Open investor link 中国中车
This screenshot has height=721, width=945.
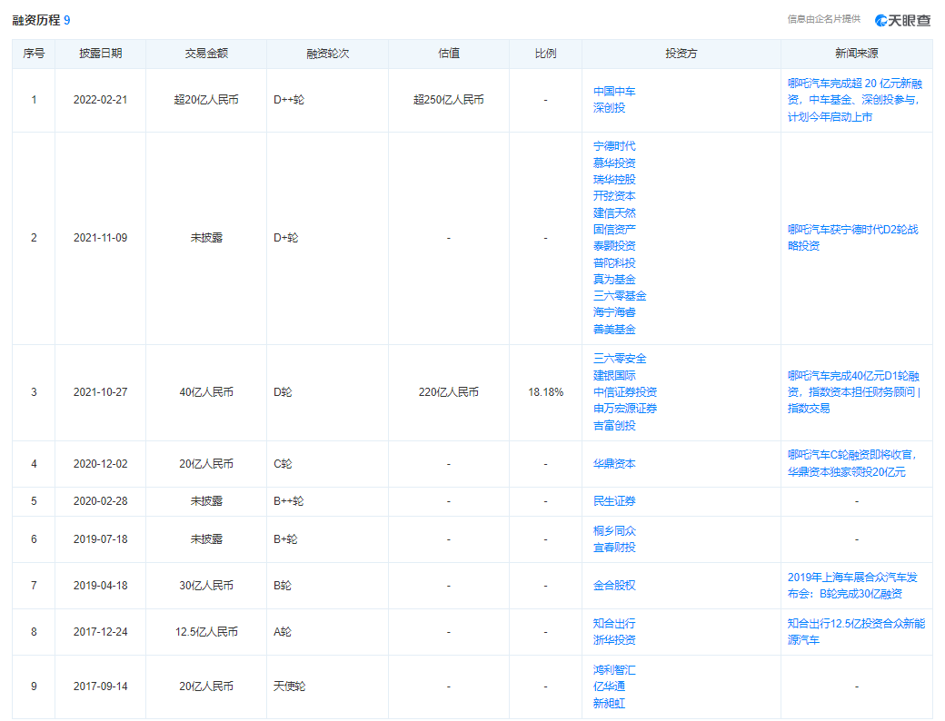(614, 92)
